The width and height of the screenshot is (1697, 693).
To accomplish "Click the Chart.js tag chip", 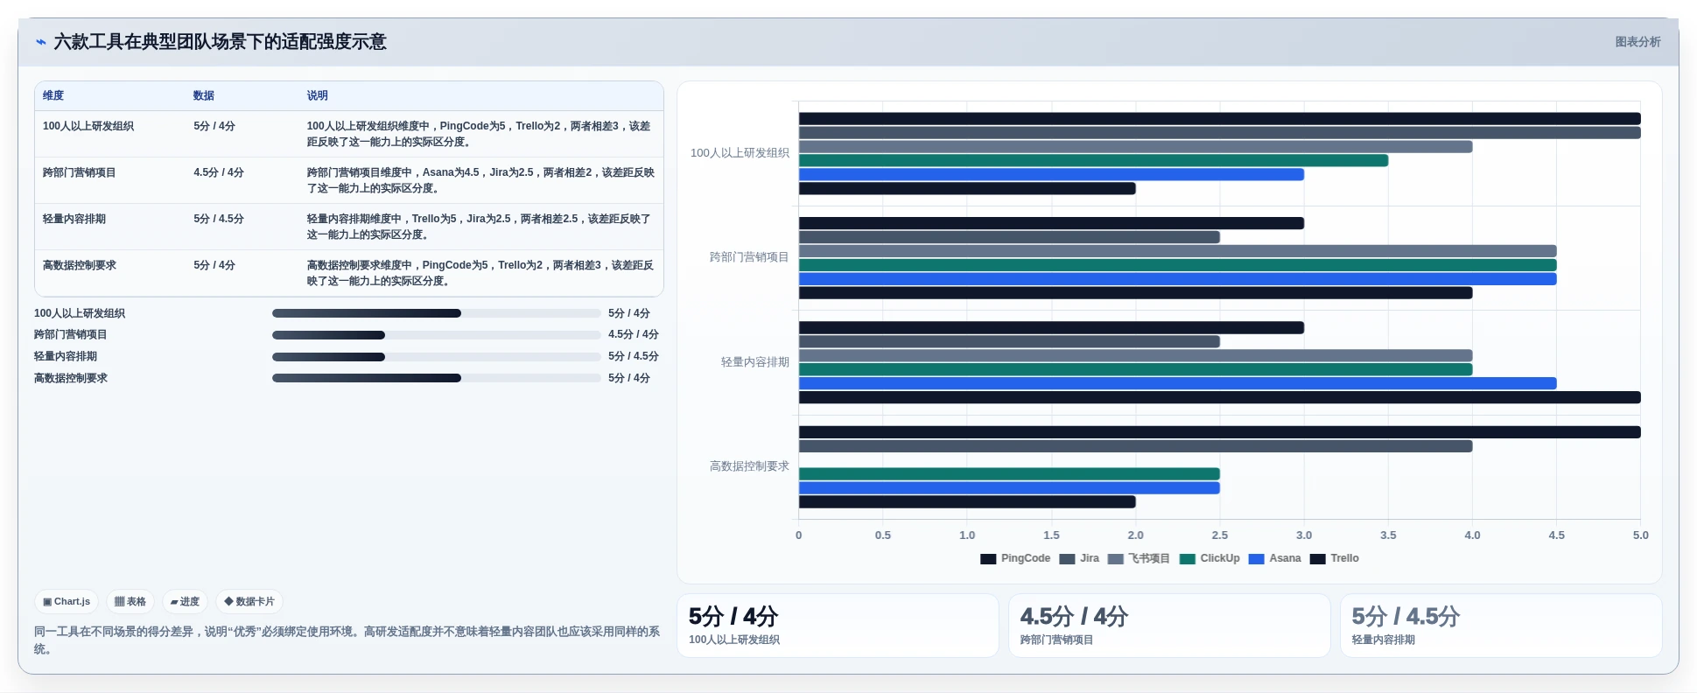I will coord(67,602).
